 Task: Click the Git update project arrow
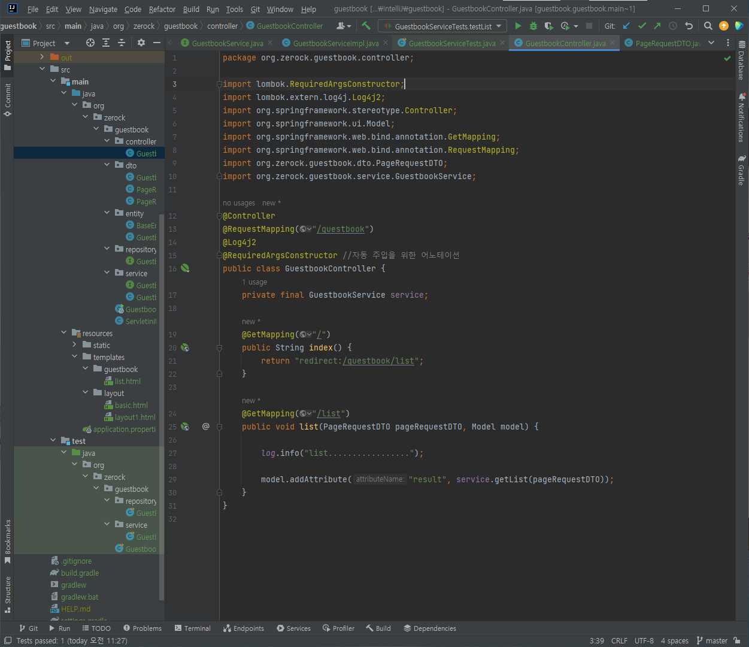coord(626,26)
